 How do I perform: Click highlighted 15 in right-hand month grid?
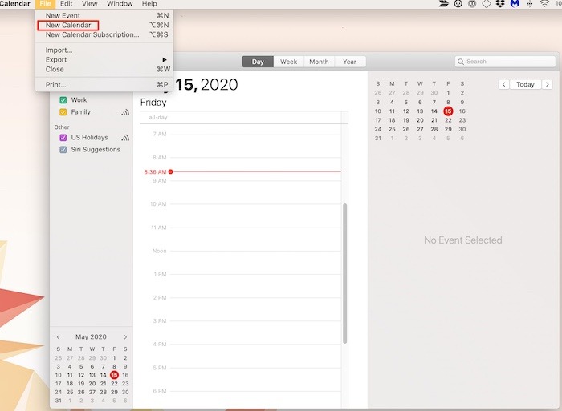point(448,111)
